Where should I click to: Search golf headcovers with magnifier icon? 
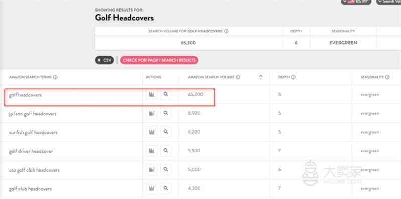166,94
